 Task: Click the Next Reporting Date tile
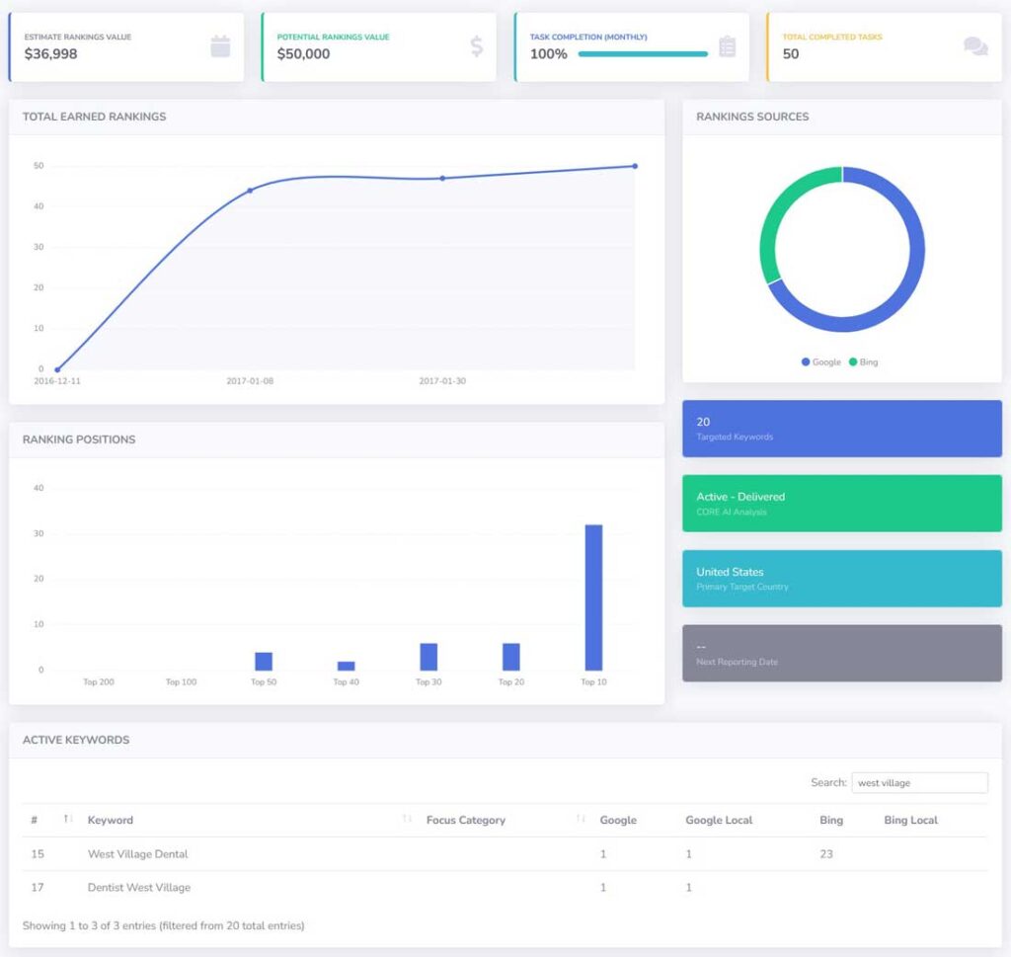tap(841, 653)
